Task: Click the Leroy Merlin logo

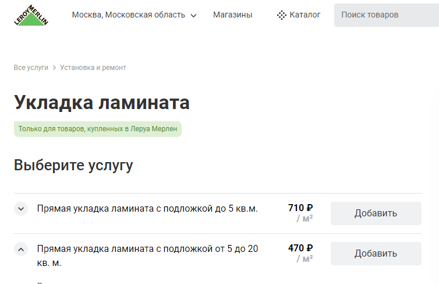Action: (x=31, y=15)
